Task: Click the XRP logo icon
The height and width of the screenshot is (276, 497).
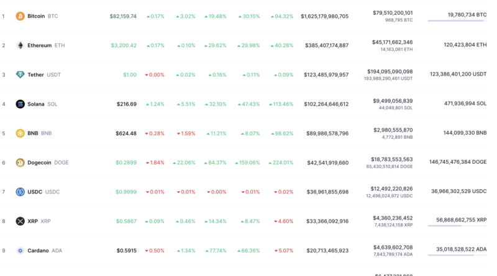Action: [20, 221]
